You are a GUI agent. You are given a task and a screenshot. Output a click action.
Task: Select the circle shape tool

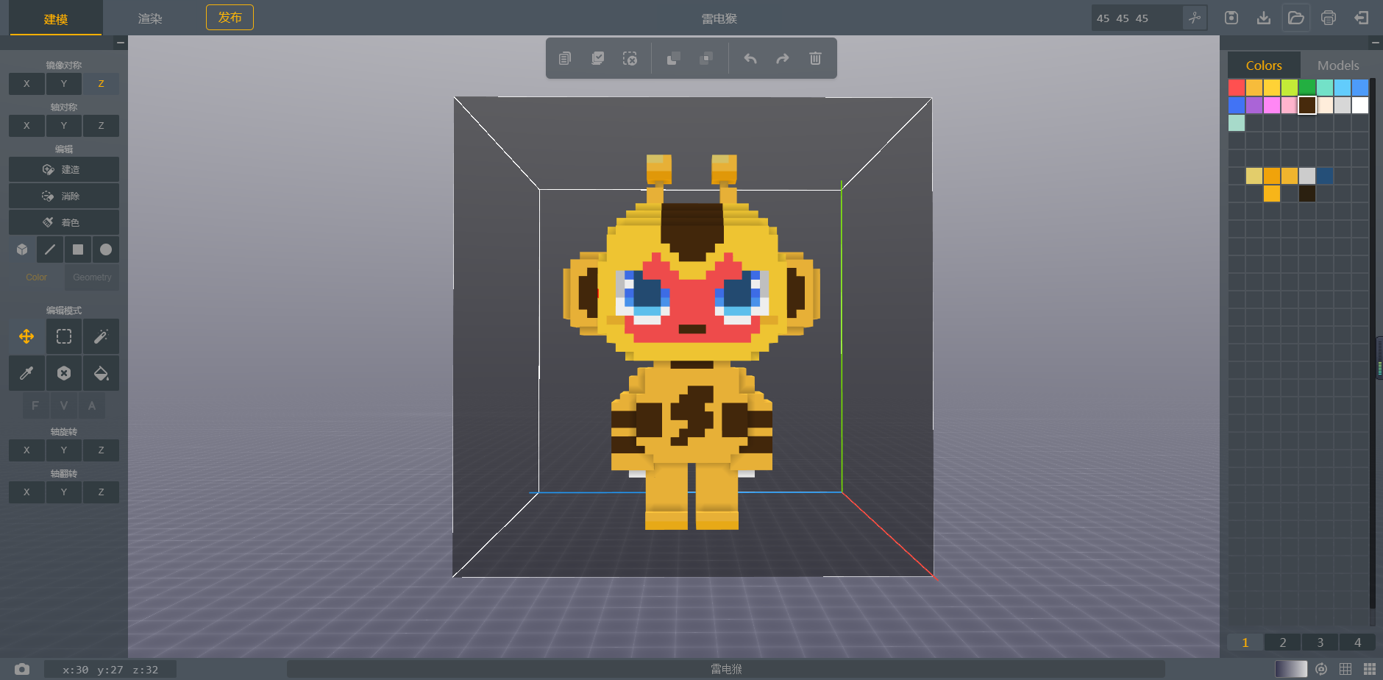click(106, 249)
